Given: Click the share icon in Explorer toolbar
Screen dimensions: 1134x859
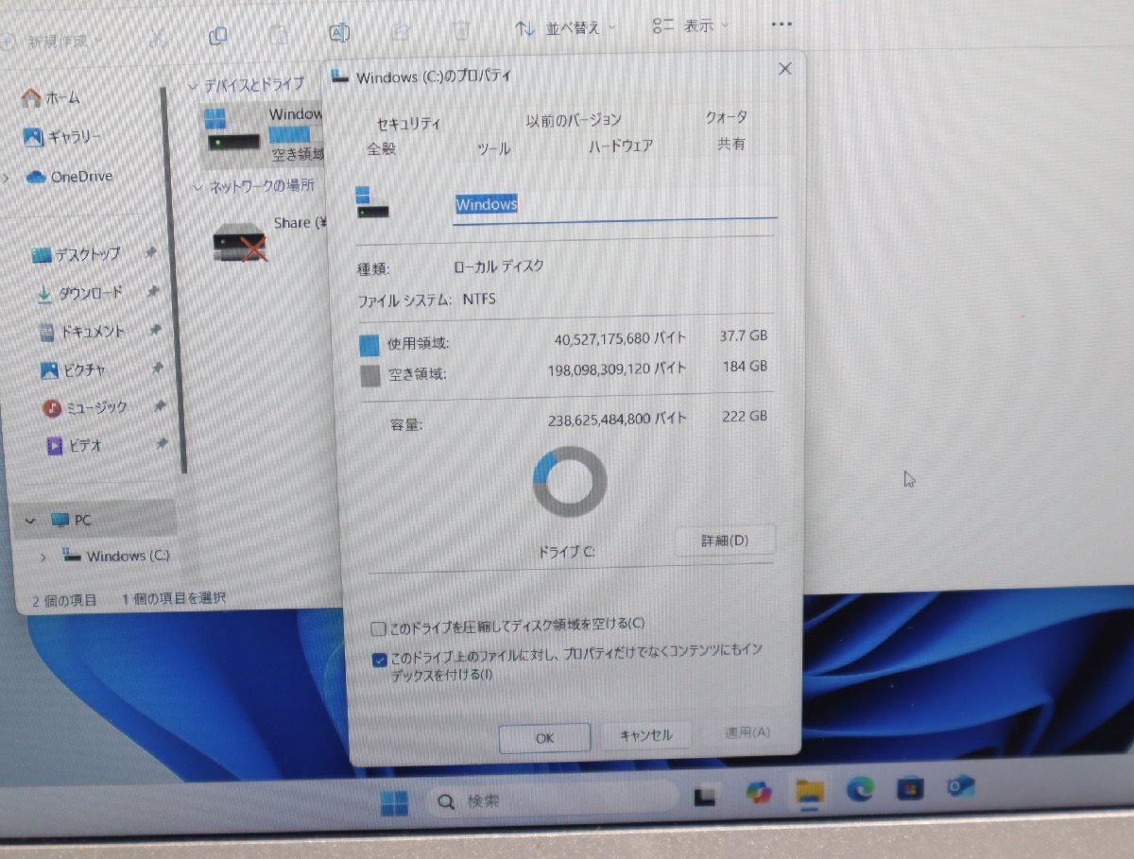Looking at the screenshot, I should coord(400,32).
